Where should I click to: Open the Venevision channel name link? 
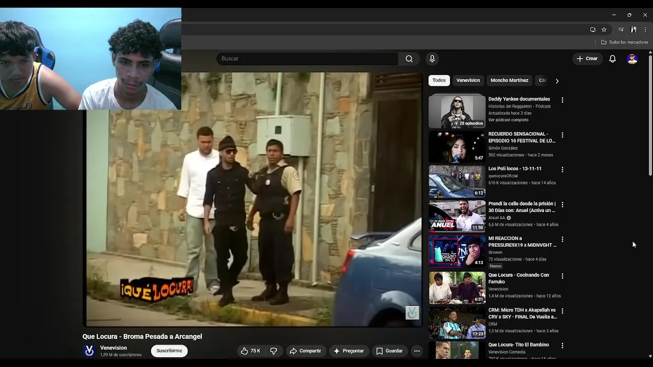point(113,348)
